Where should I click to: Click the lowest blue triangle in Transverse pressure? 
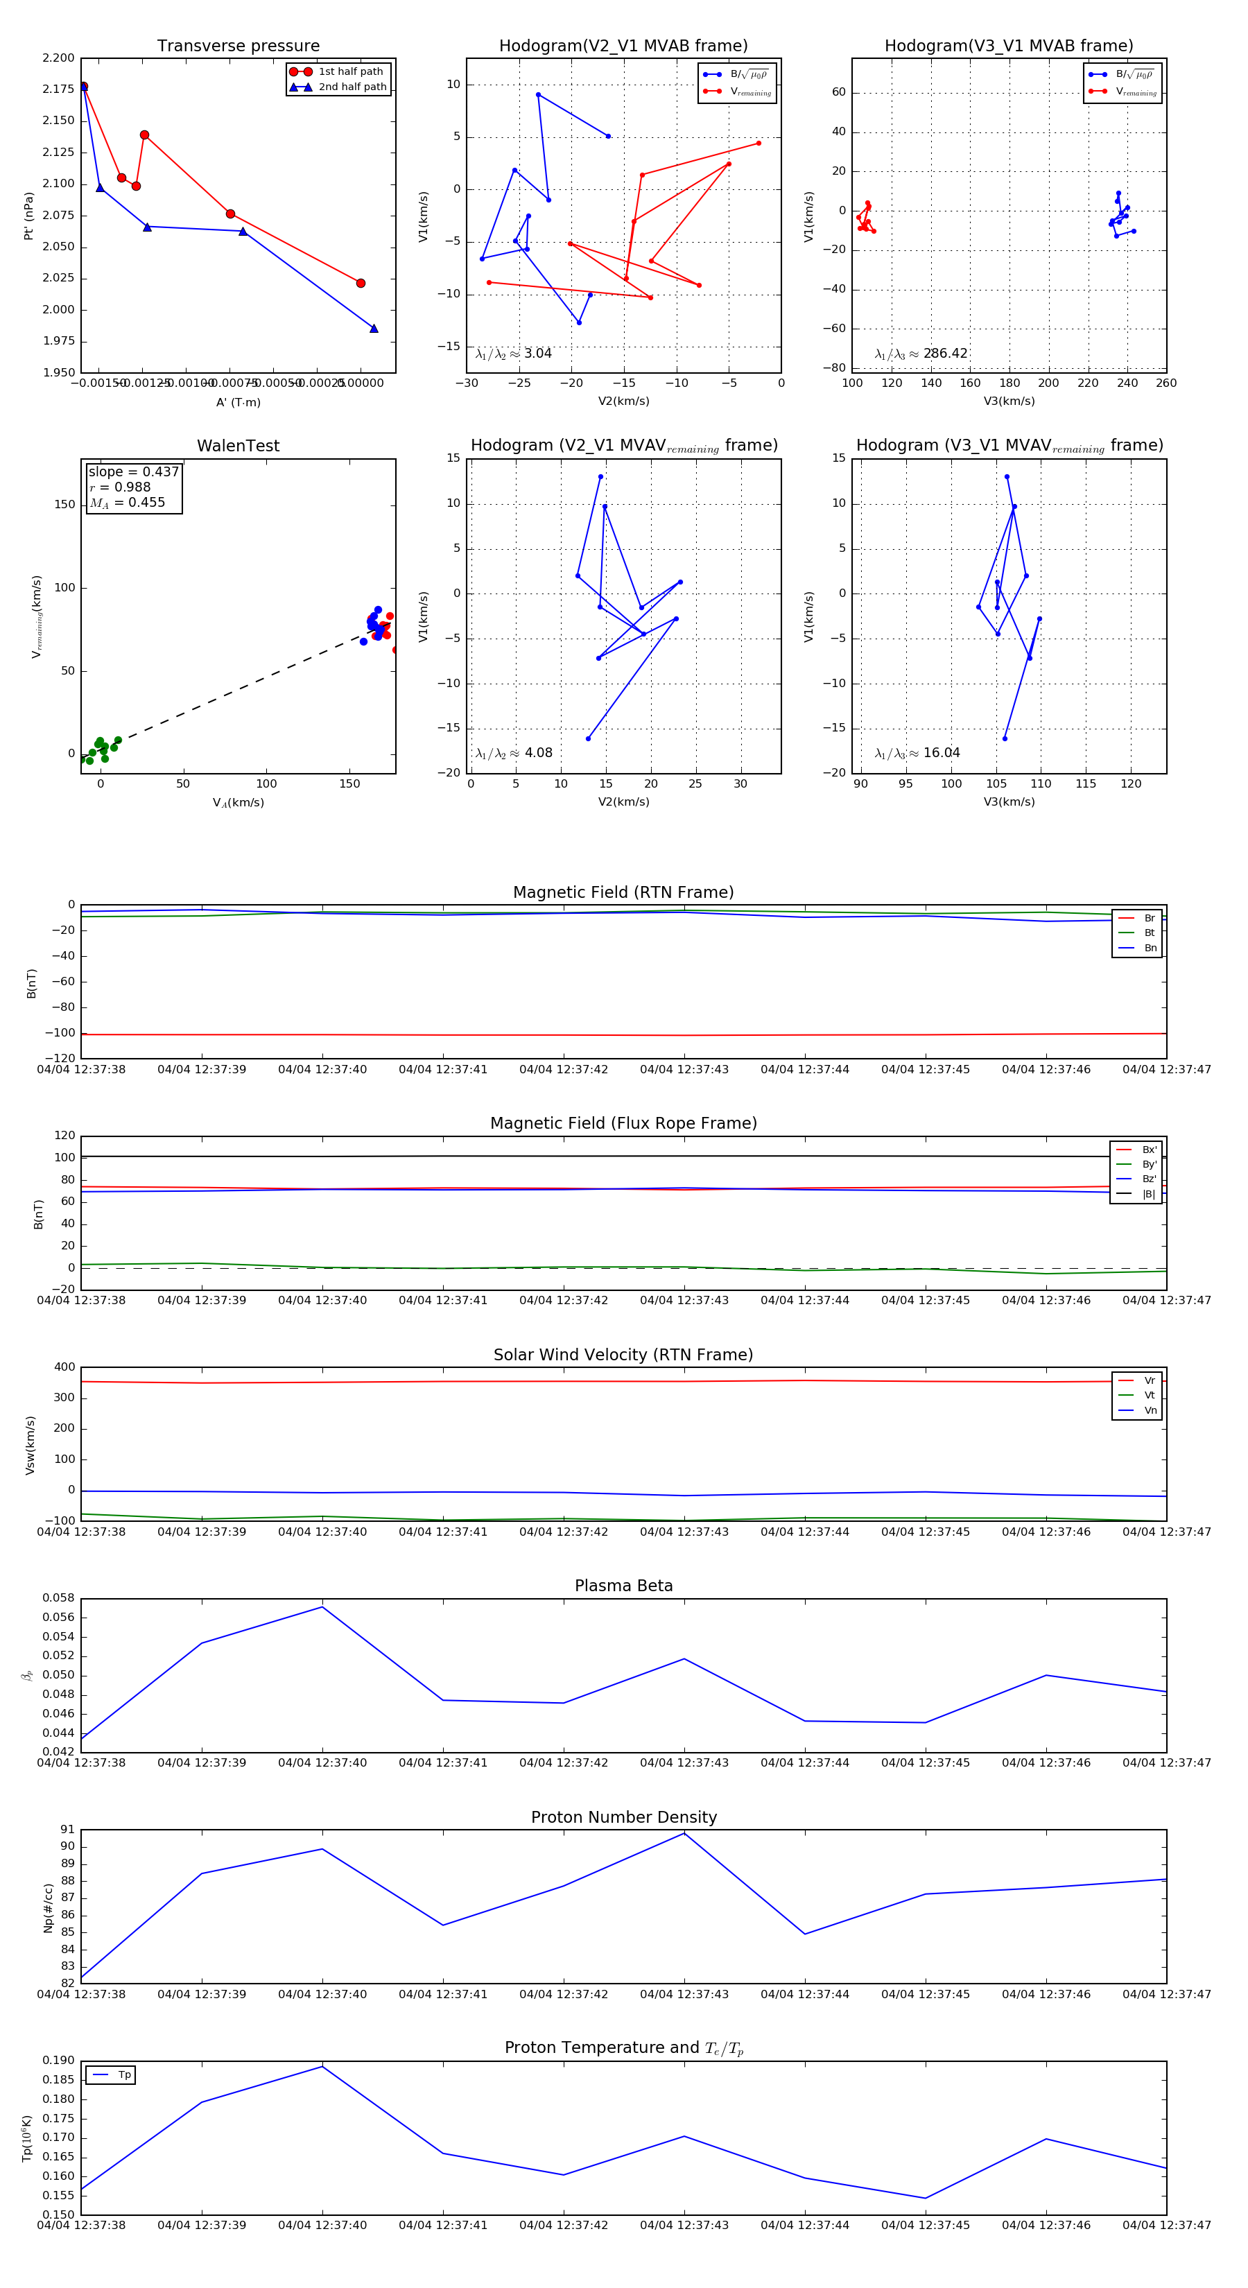tap(374, 329)
